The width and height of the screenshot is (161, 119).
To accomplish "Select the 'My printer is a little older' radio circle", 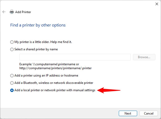I will [12, 42].
